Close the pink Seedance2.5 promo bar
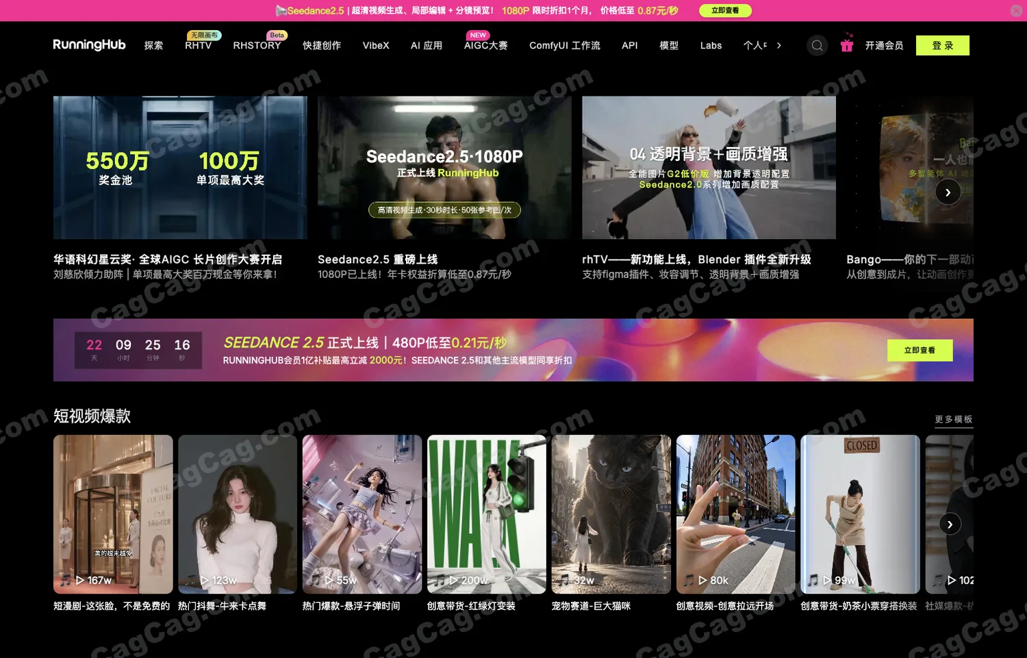The height and width of the screenshot is (658, 1027). (x=1016, y=10)
